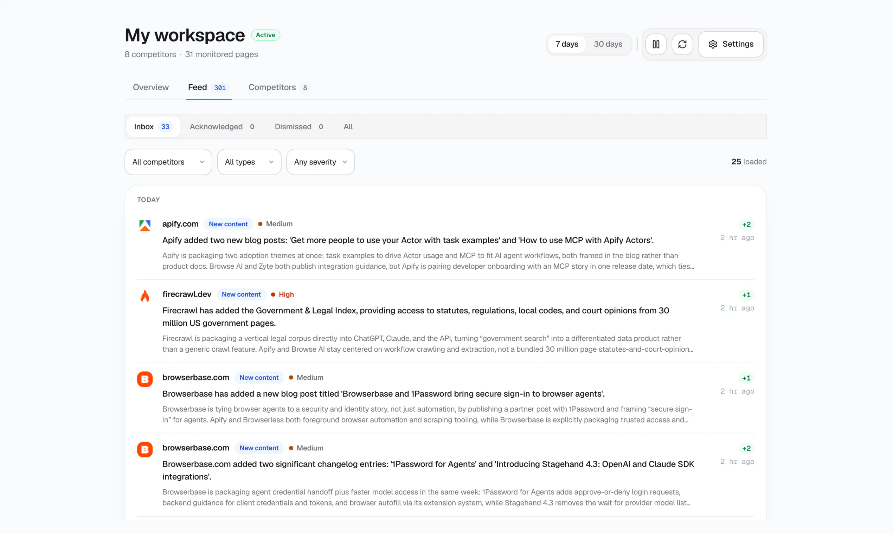Switch to the 30 days range
Image resolution: width=893 pixels, height=534 pixels.
click(608, 44)
